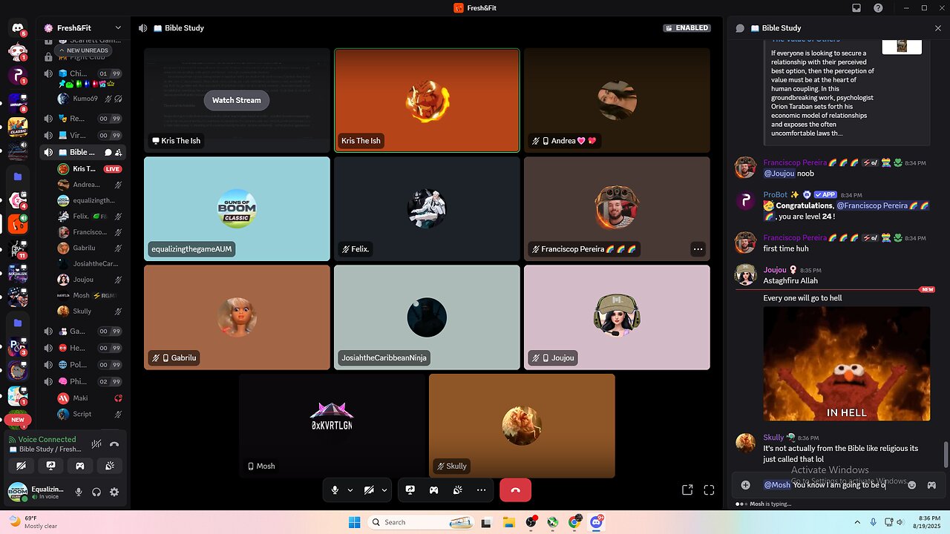Open emoji picker in chat input
950x534 pixels.
point(911,485)
